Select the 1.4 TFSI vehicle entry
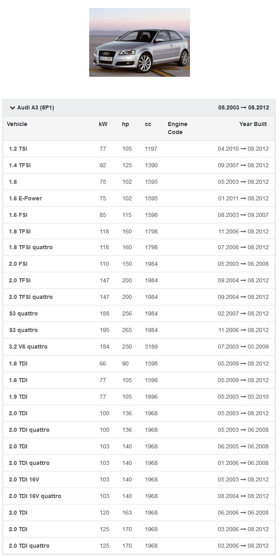This screenshot has width=280, height=557. pos(20,165)
